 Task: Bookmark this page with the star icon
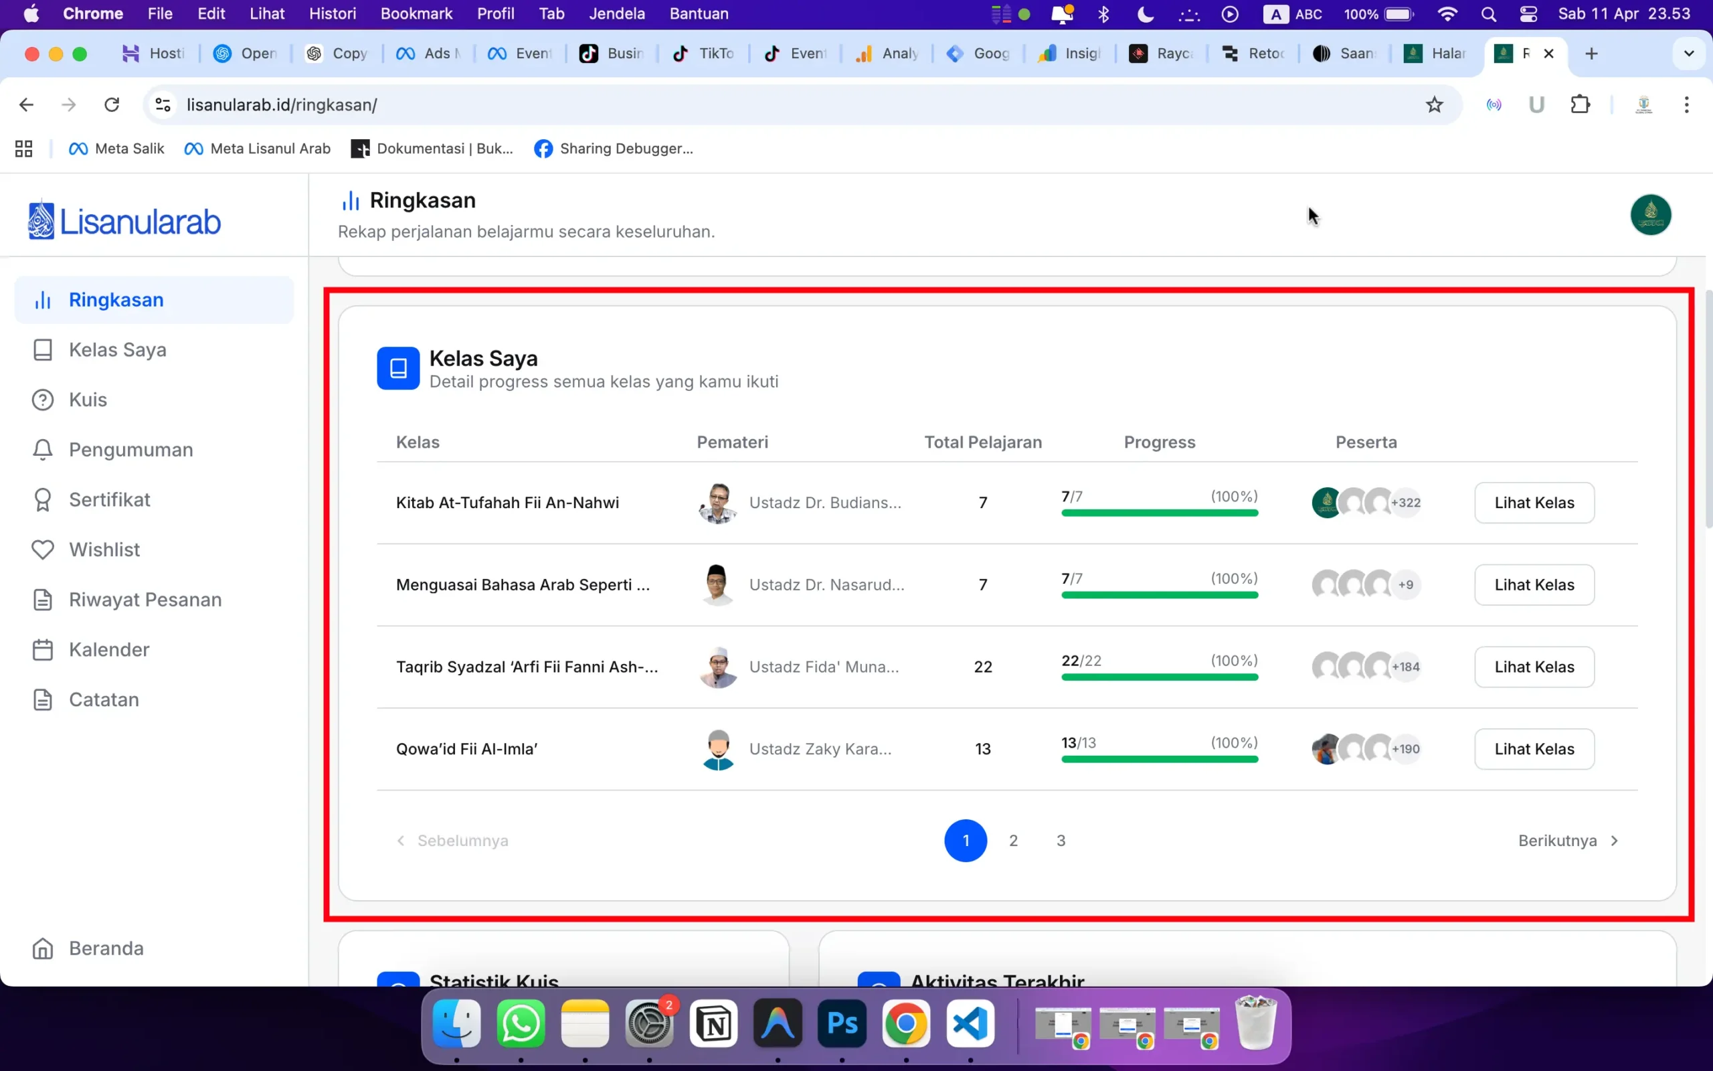coord(1434,105)
